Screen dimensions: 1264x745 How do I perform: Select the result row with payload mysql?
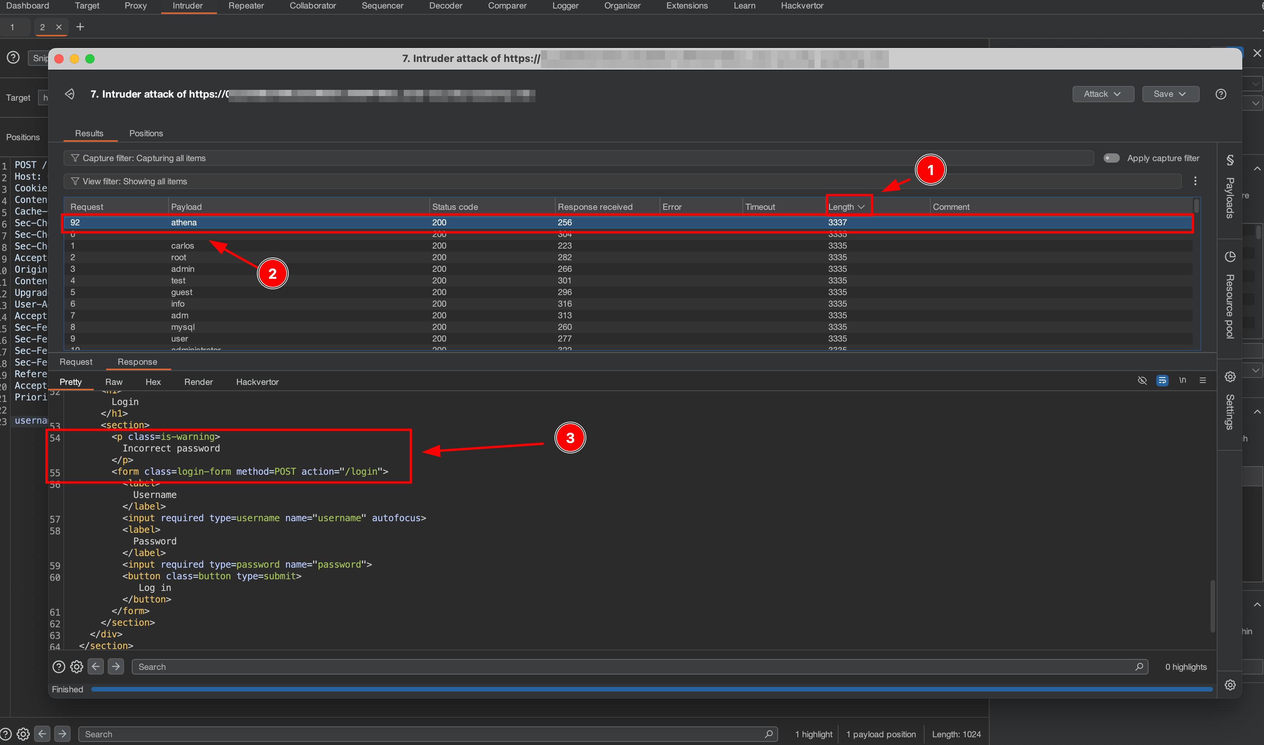pyautogui.click(x=628, y=327)
